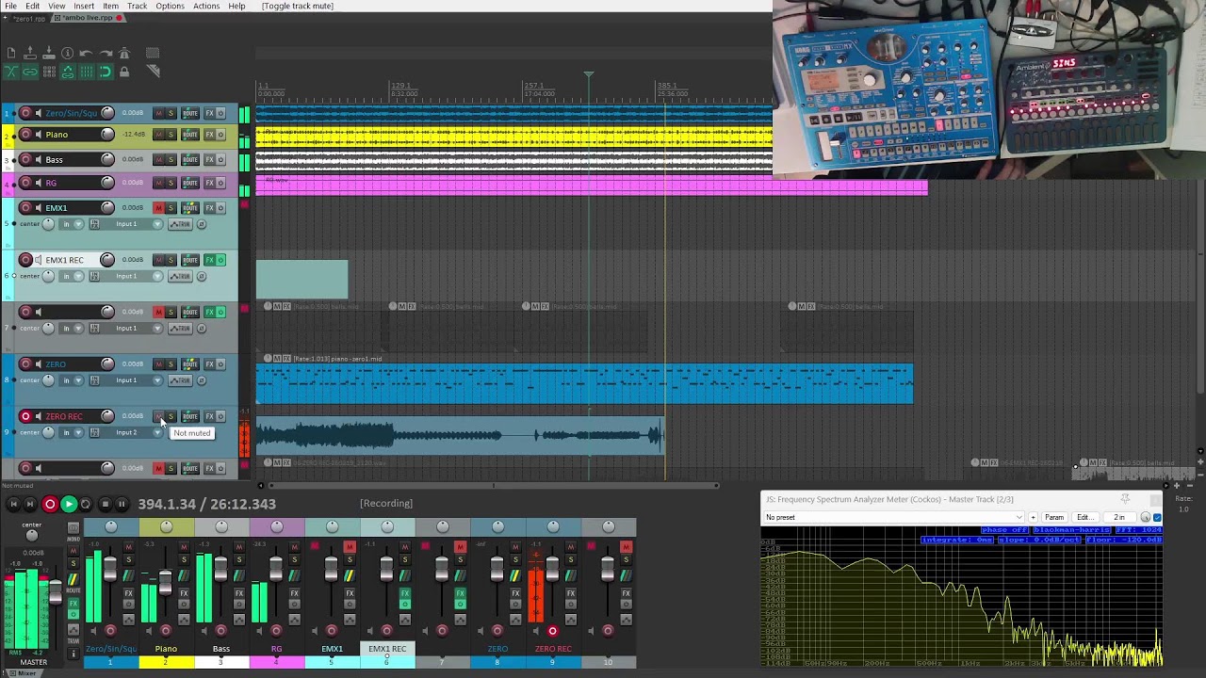This screenshot has width=1206, height=678.
Task: Unmute the EMX1 track
Action: coord(158,208)
